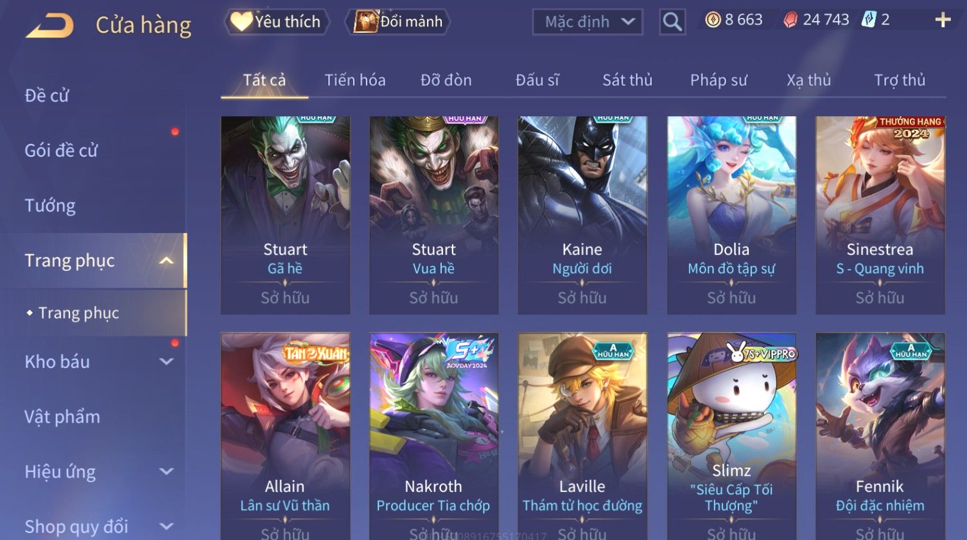This screenshot has height=540, width=967.
Task: Collapse the Trang phục sidebar section
Action: (166, 261)
